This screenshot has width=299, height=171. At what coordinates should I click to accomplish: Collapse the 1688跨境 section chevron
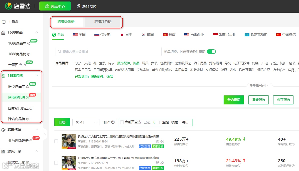(x=37, y=76)
